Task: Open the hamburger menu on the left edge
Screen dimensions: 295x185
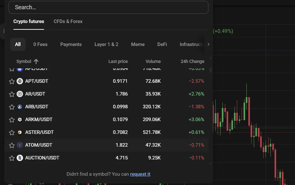Action: coord(4,31)
